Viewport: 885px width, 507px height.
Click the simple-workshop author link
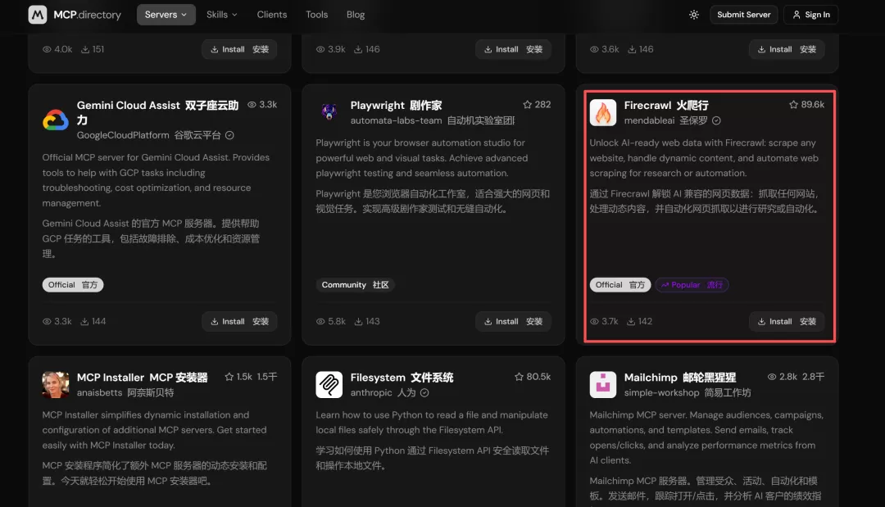point(661,392)
